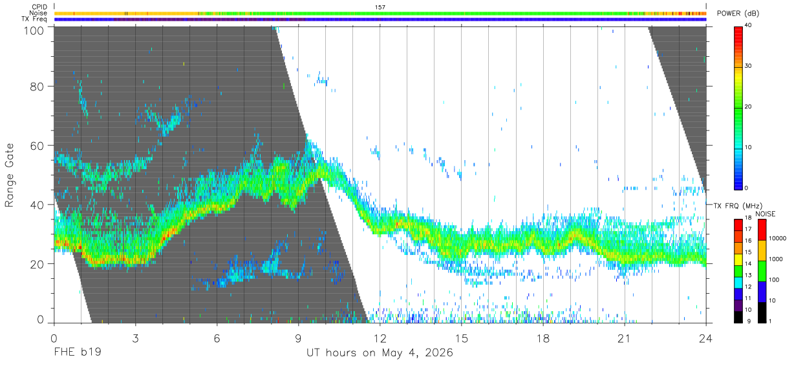The height and width of the screenshot is (366, 794).
Task: Click the Range Gate axis tick "60"
Action: tap(38, 145)
